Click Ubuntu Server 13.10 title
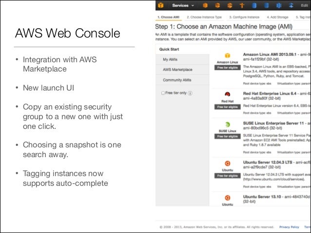Screen dimensions: 311x233 pyautogui.click(x=262, y=197)
